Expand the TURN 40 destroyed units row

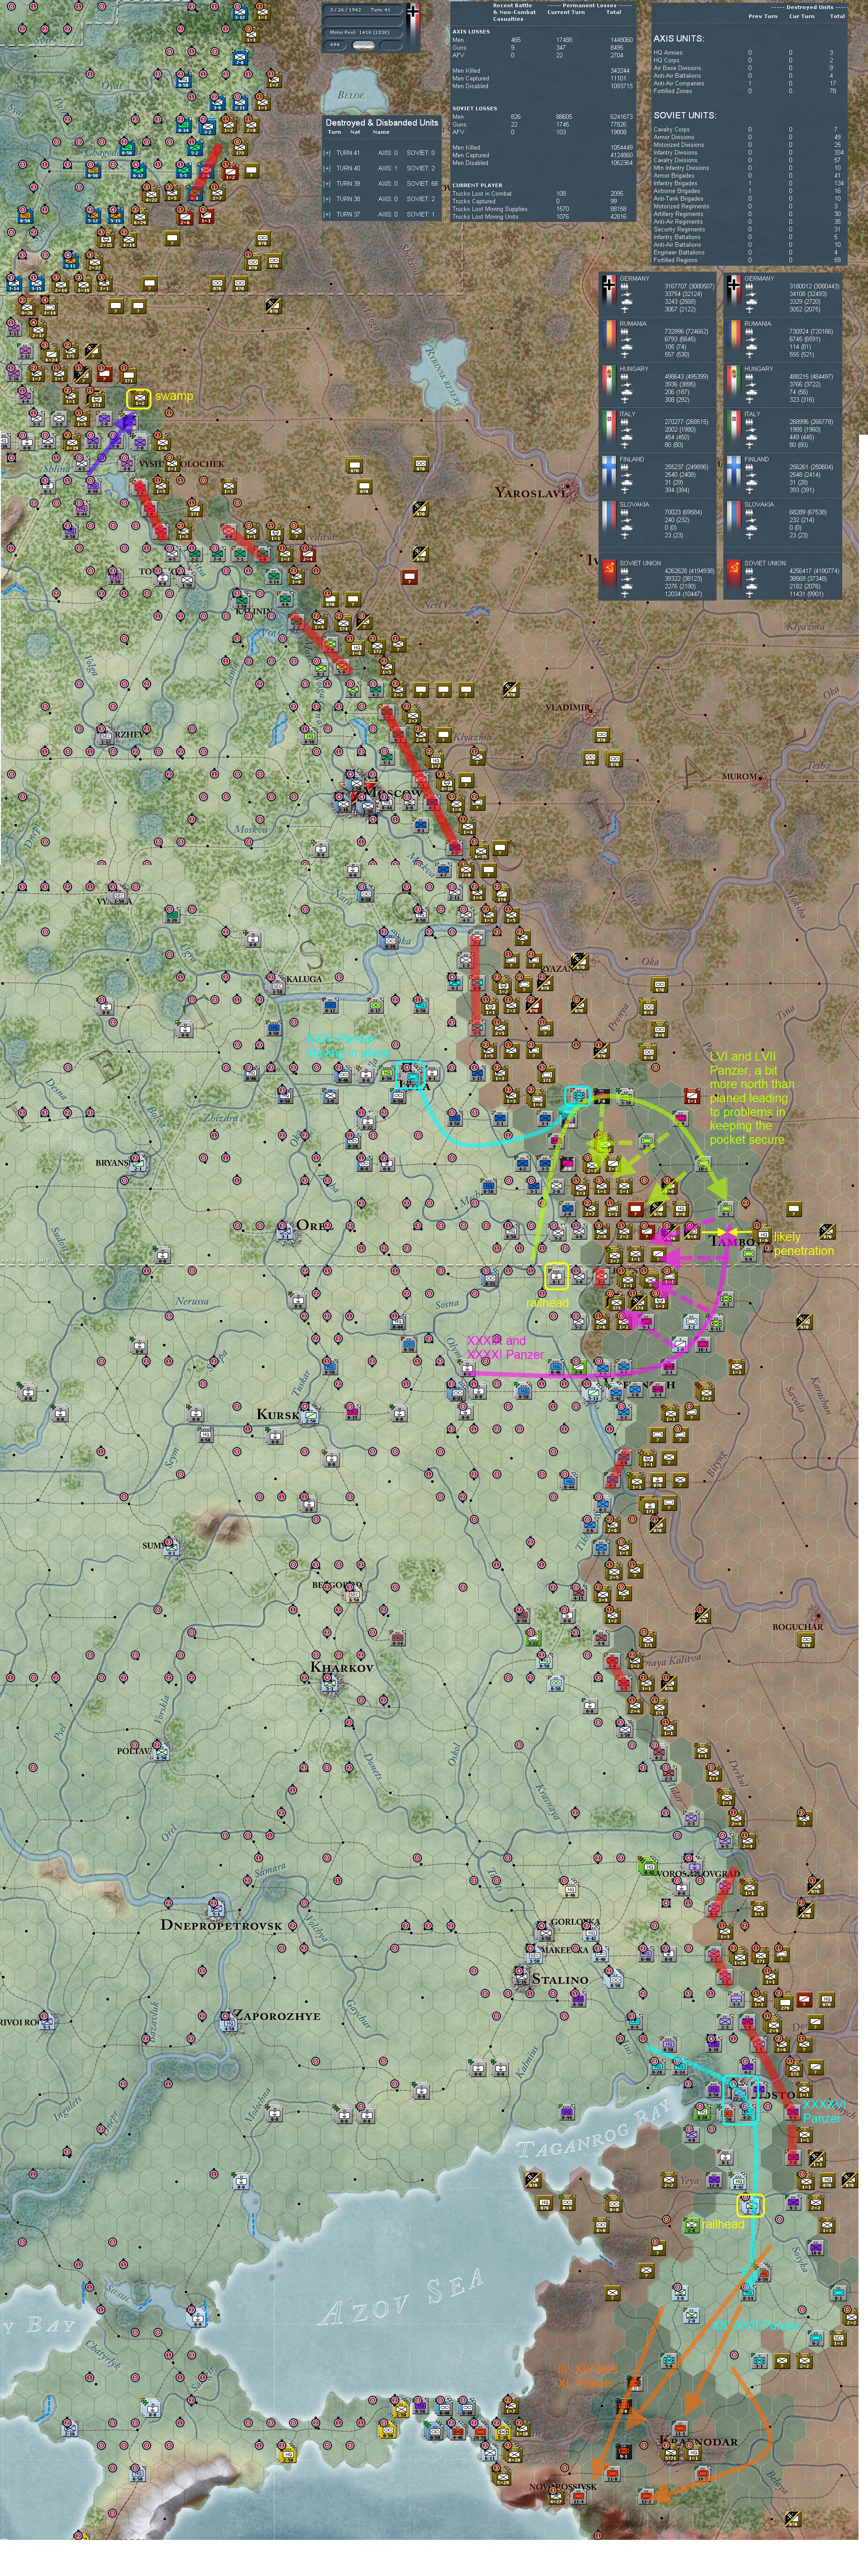click(327, 168)
